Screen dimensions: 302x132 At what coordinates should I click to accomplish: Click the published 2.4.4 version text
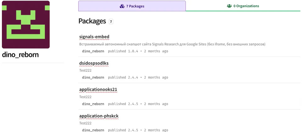pyautogui.click(x=123, y=77)
